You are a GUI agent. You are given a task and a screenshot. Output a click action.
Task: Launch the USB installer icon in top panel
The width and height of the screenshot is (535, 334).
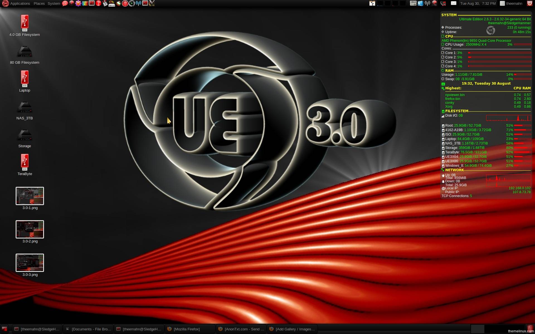click(x=105, y=3)
